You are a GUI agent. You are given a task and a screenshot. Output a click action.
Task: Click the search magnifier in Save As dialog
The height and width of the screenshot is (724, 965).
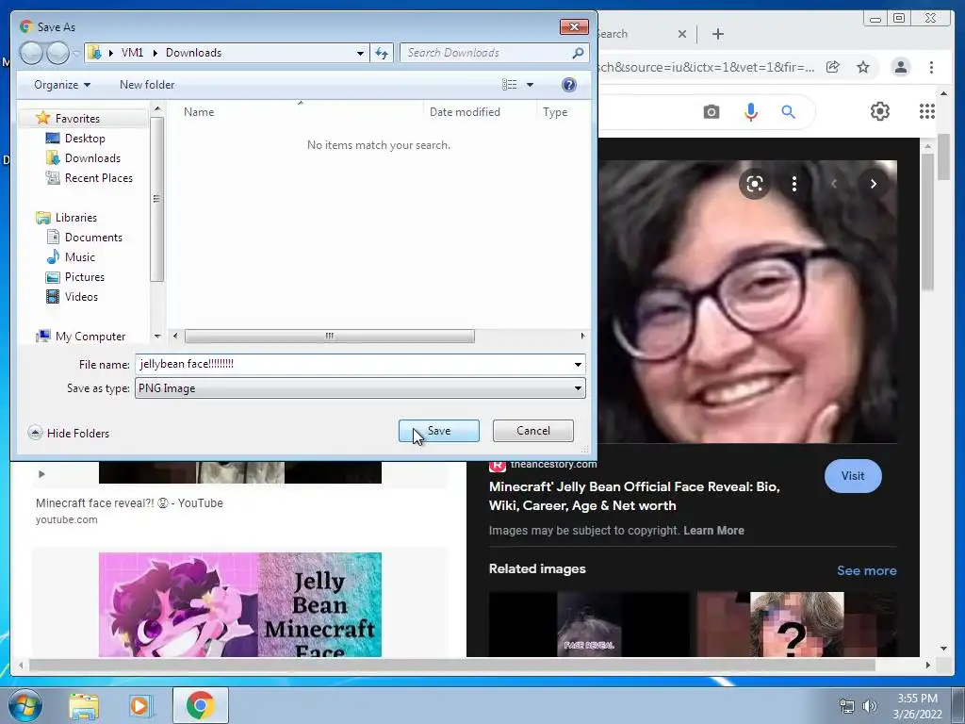pos(578,53)
